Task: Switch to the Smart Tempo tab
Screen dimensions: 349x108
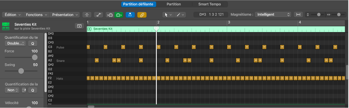Action: tap(209, 4)
